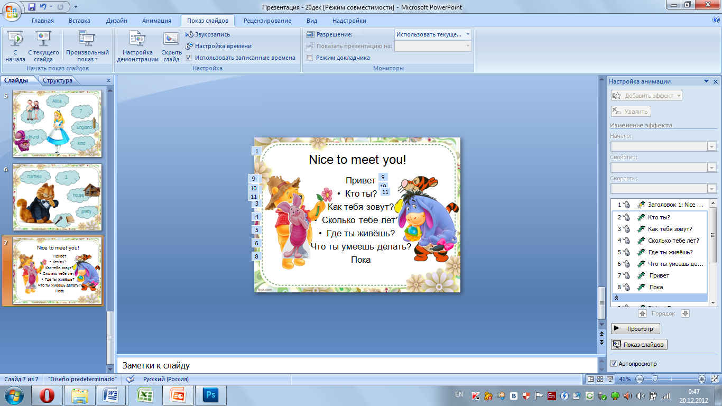Screen dimensions: 722x406
Task: Start show С текущего слайда
Action: 43,47
